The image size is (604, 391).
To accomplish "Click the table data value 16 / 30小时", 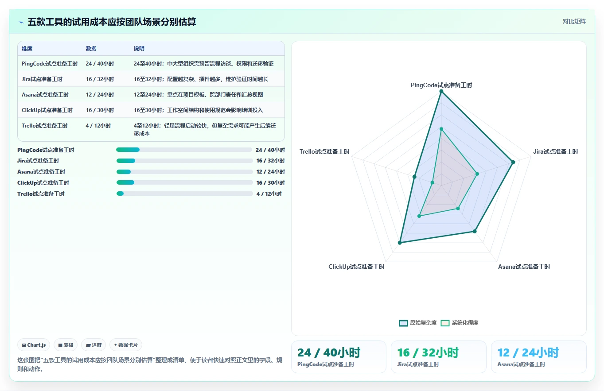I will [100, 110].
